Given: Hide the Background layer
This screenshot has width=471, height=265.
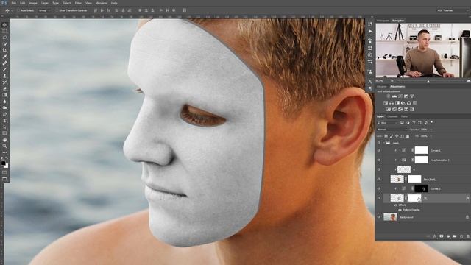Looking at the screenshot, I should pyautogui.click(x=379, y=217).
